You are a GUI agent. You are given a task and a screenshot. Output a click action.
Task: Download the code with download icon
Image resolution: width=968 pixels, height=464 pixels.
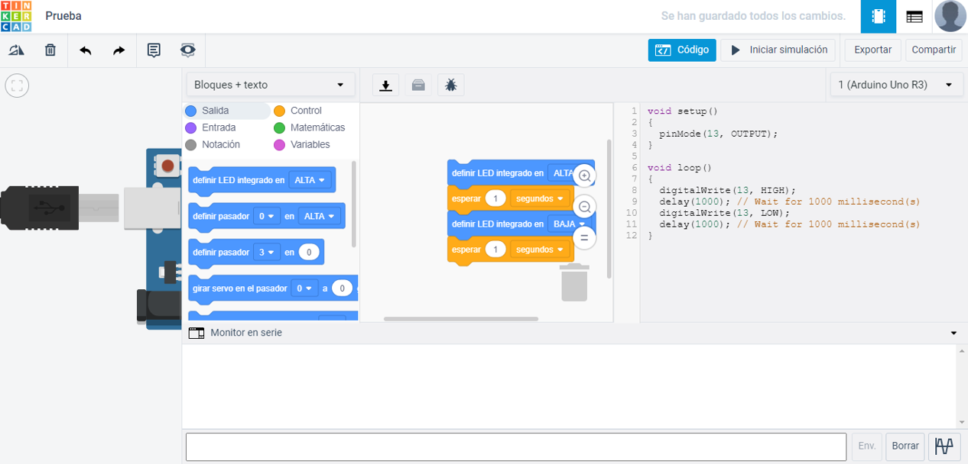386,85
